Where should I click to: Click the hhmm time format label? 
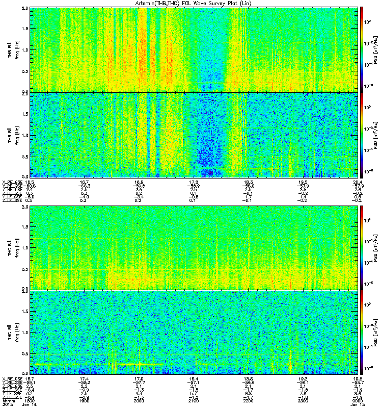[x=8, y=401]
